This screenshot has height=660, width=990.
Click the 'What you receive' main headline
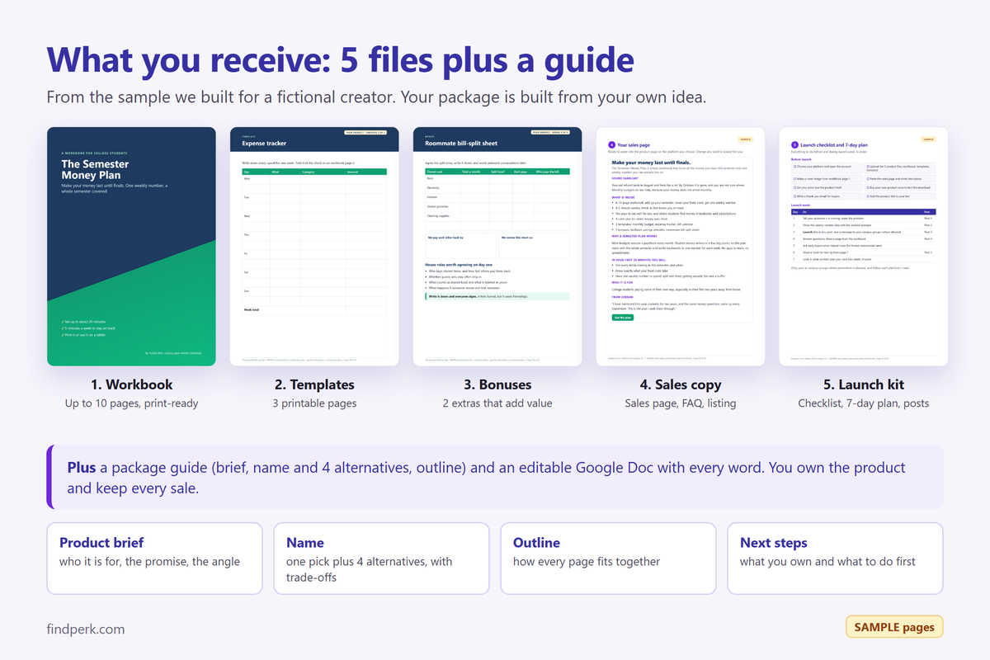pos(341,60)
